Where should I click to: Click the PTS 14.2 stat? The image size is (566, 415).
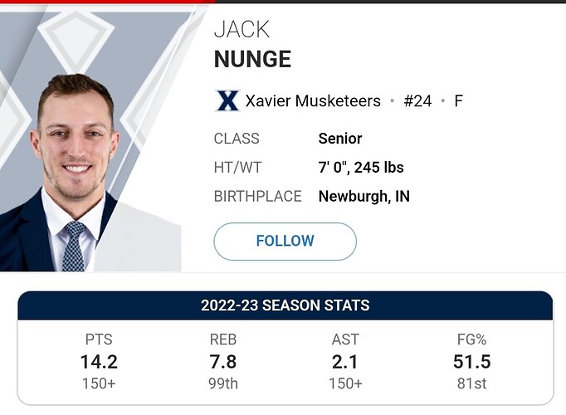pyautogui.click(x=99, y=361)
